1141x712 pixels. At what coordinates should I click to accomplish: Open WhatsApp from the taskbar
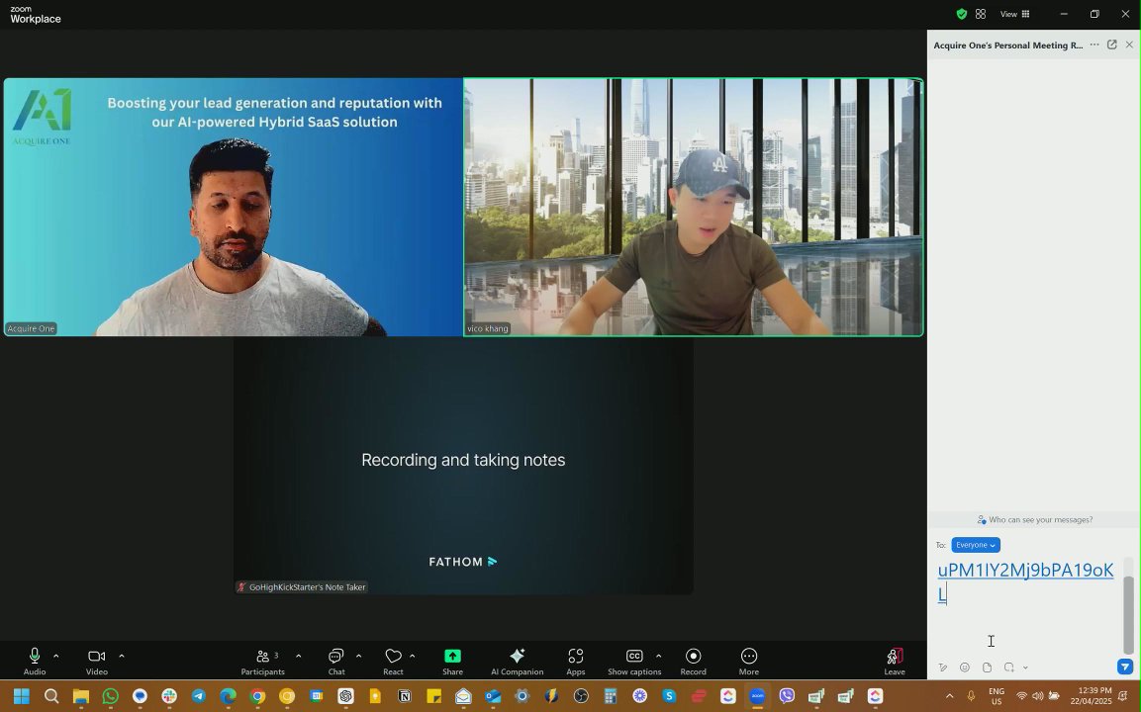(x=110, y=697)
